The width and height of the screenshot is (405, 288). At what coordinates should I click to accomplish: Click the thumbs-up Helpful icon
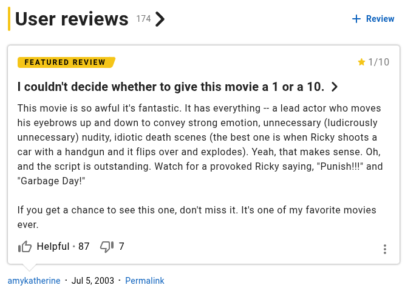[25, 247]
